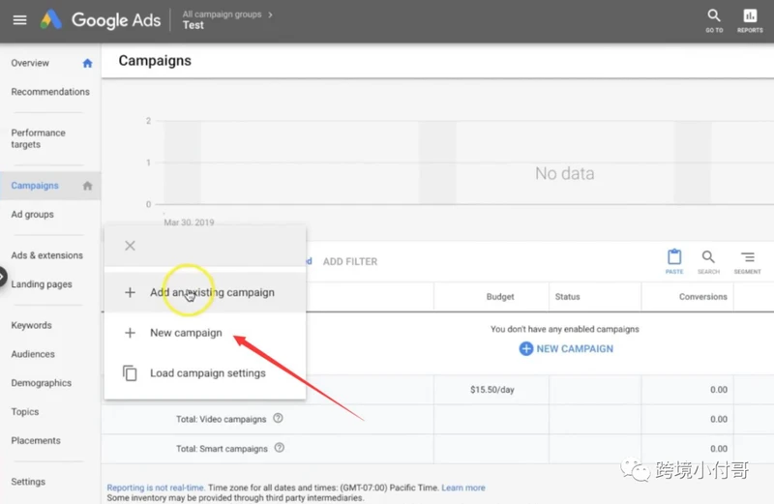Click ADD FILTER
The width and height of the screenshot is (774, 504).
[350, 261]
